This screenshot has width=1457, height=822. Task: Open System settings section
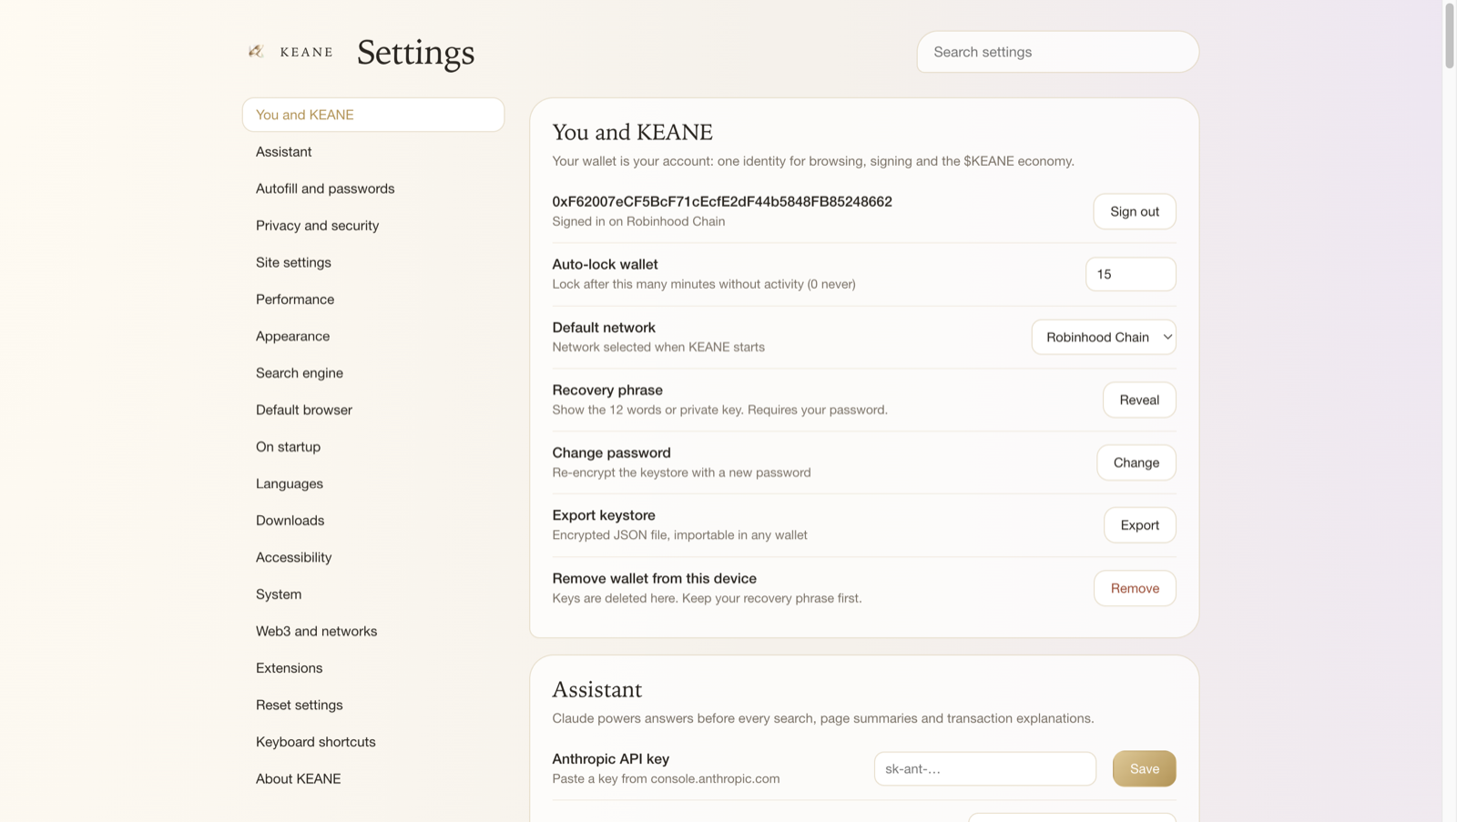(373, 594)
